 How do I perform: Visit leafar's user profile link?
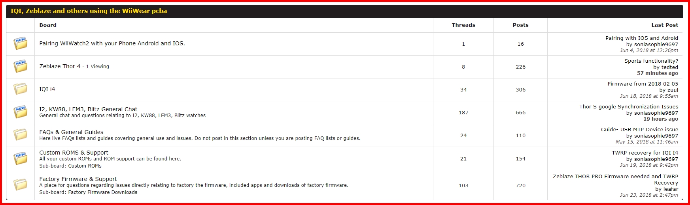click(x=671, y=189)
